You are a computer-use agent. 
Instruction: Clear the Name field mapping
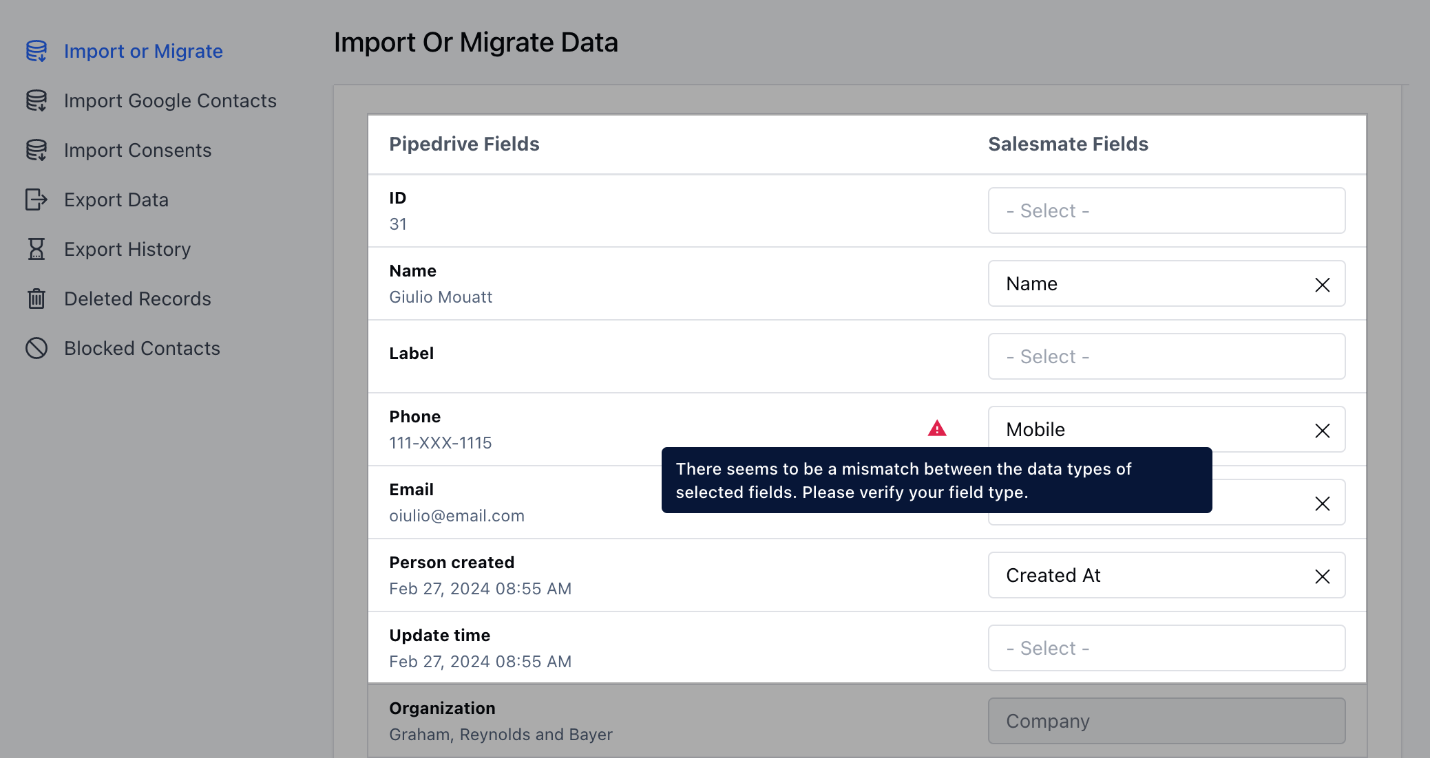click(x=1322, y=285)
